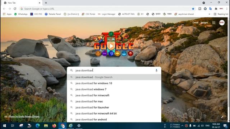Launch Firefox from the taskbar
Viewport: 230px width, 129px height.
tap(54, 126)
